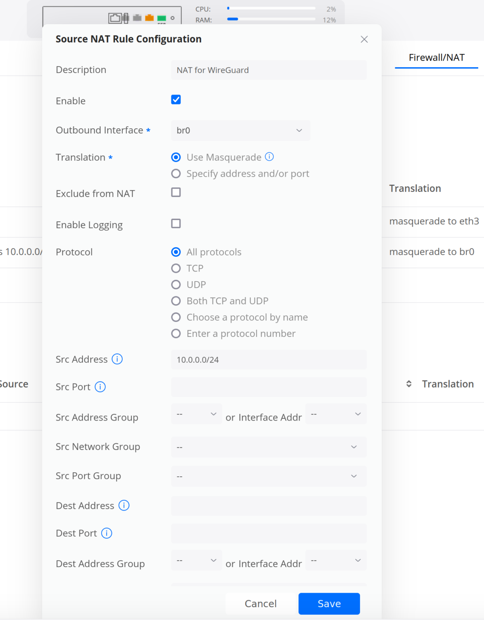Click the RAM usage progress bar
Viewport: 484px width, 634px height.
pos(270,19)
